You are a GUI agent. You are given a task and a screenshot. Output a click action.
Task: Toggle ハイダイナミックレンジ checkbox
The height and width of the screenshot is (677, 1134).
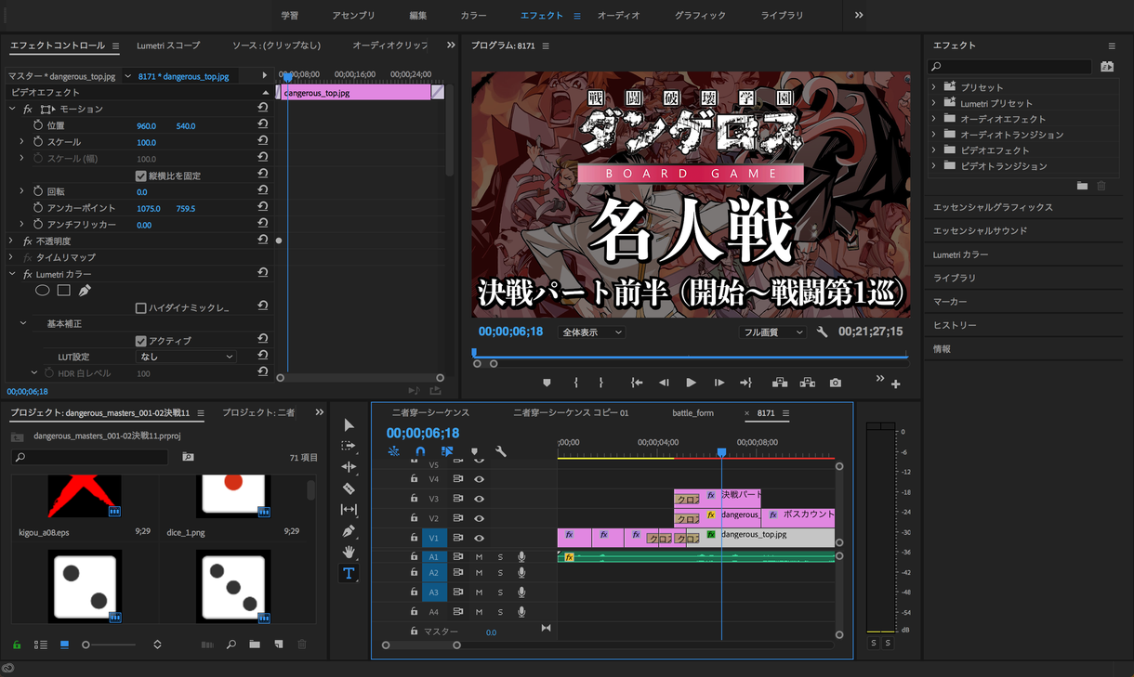(141, 307)
